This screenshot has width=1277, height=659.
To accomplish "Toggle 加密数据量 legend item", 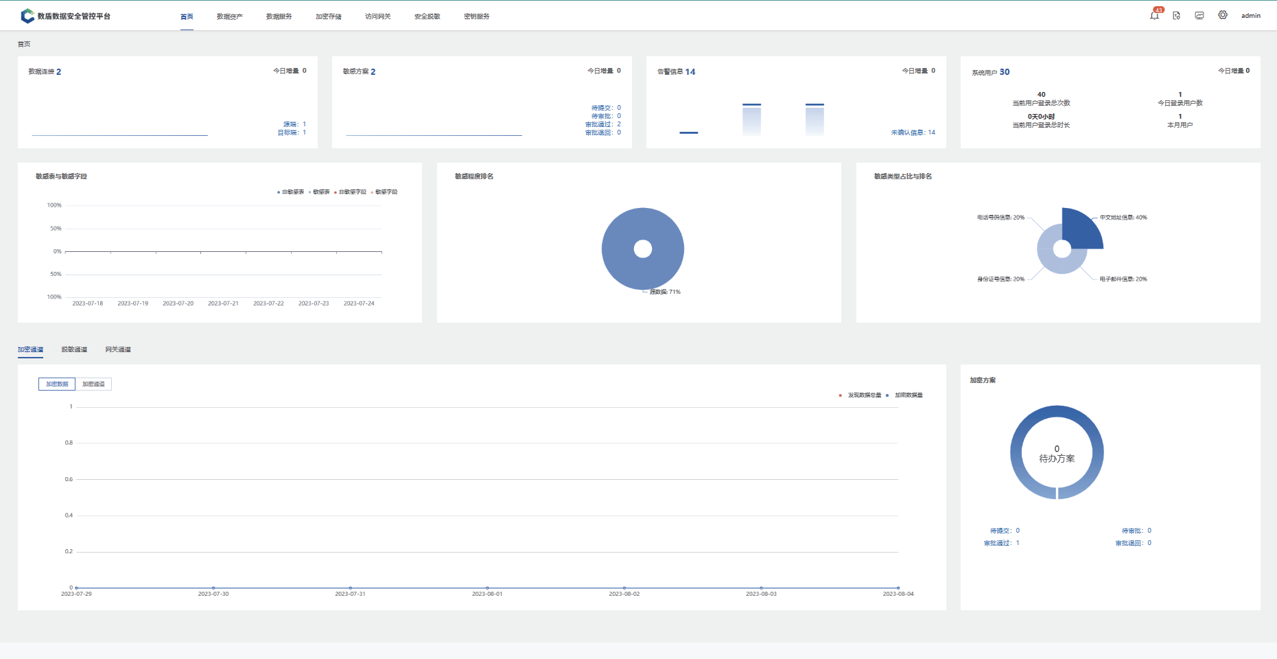I will (906, 395).
